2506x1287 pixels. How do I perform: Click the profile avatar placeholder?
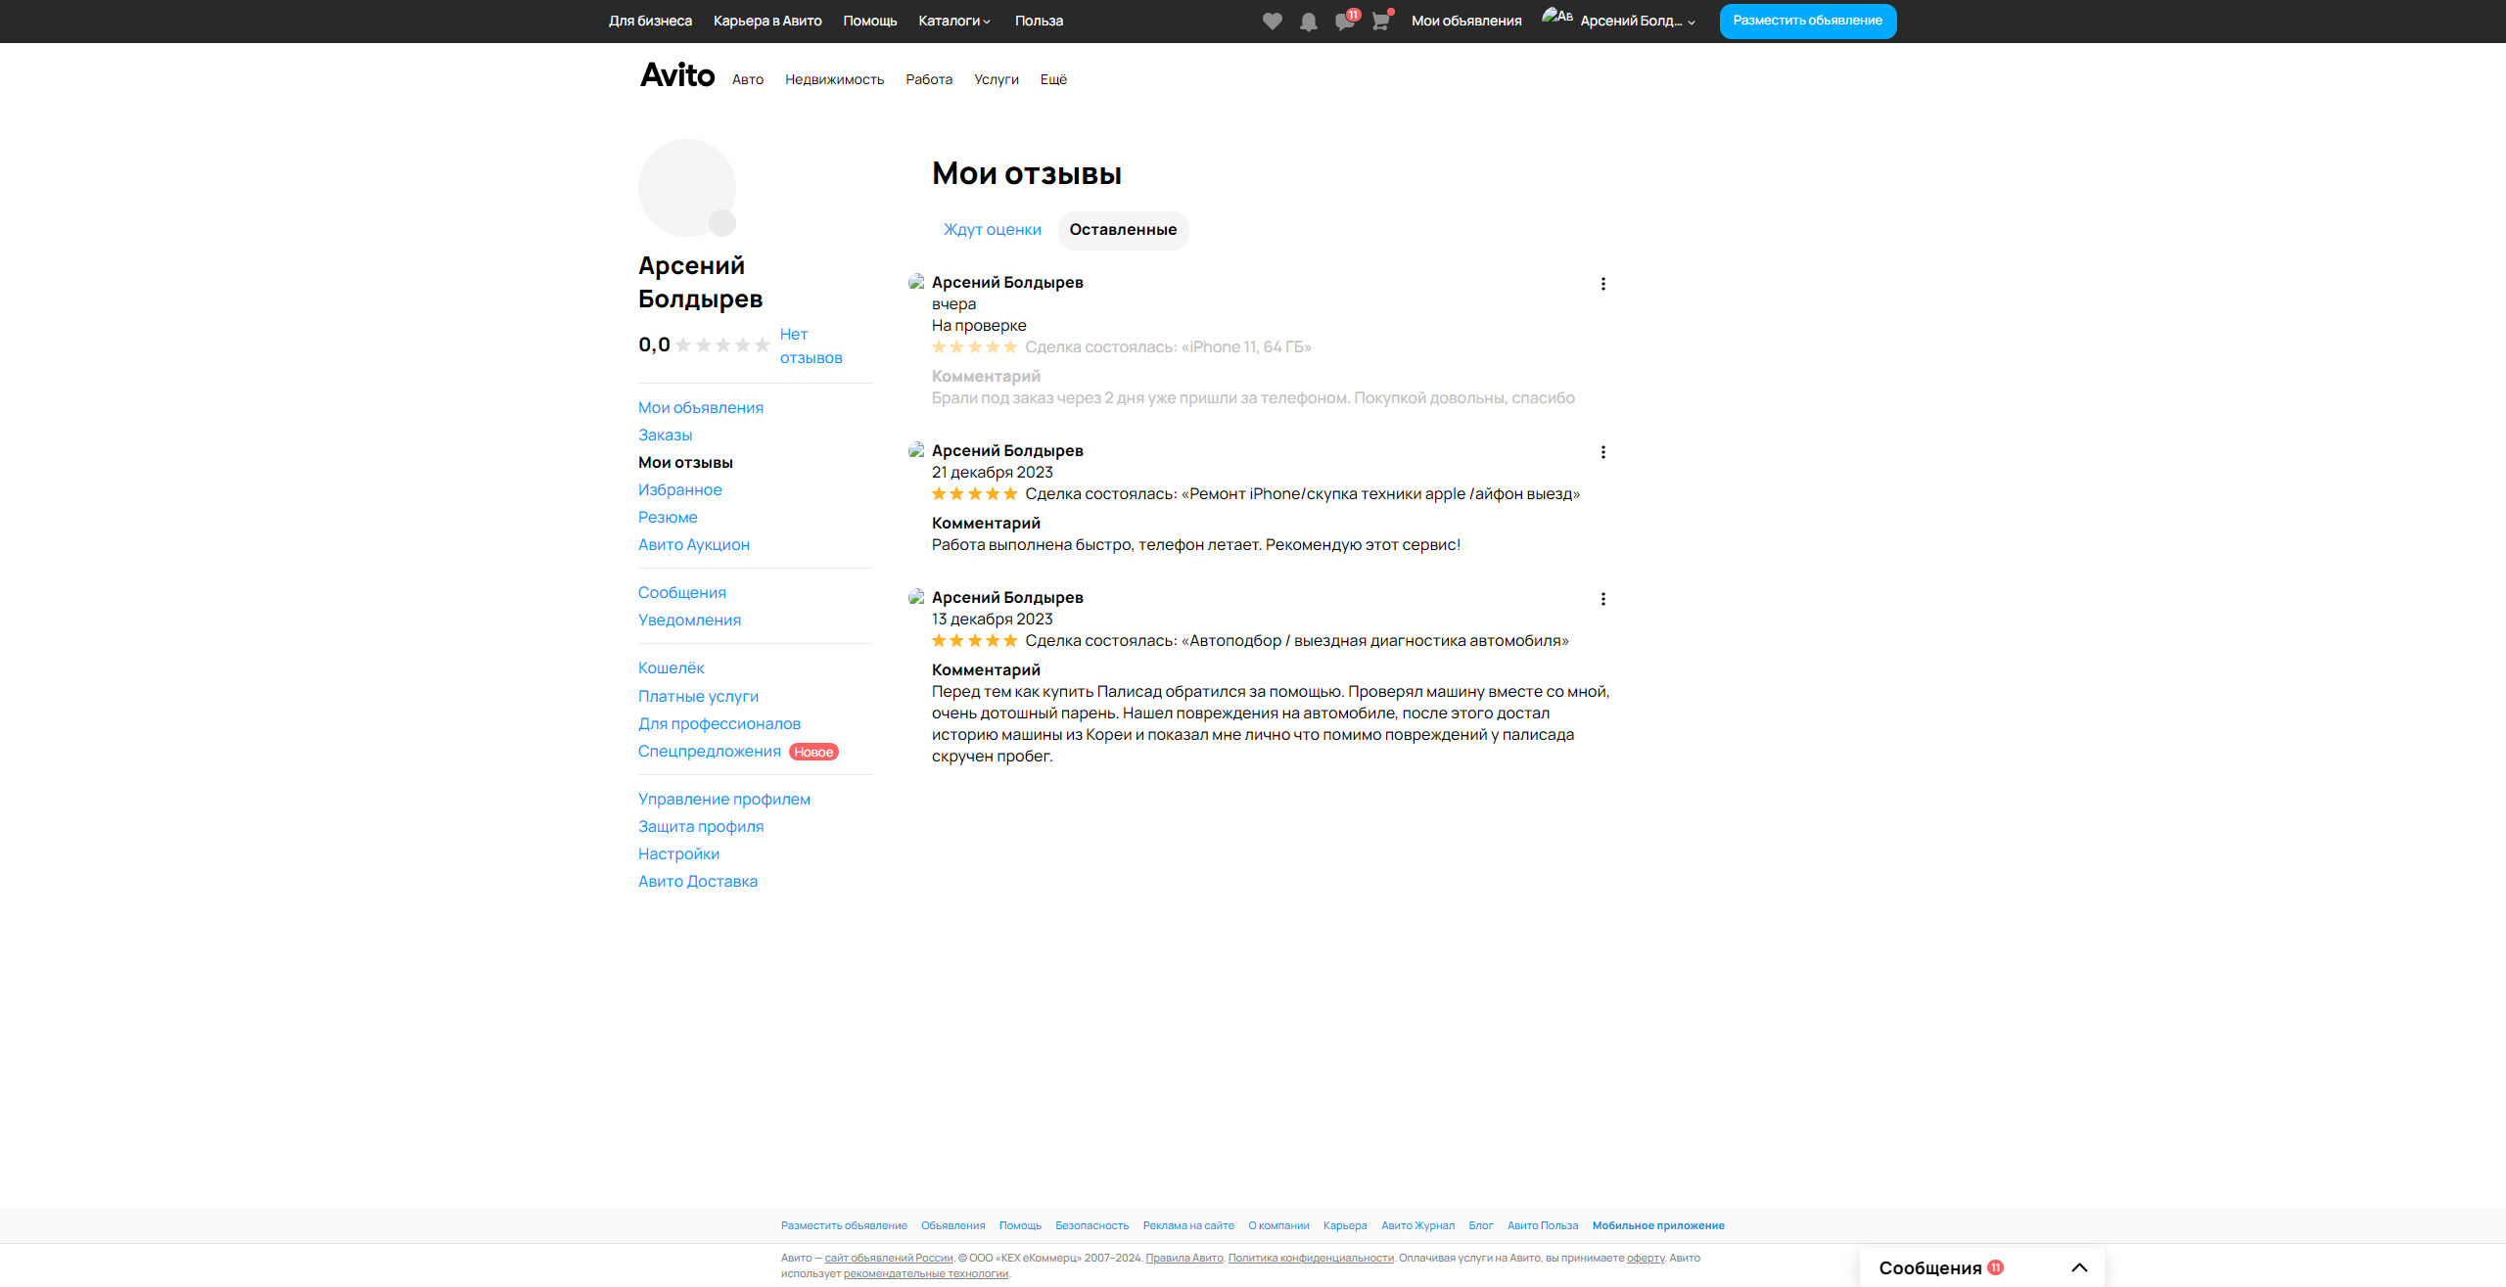click(x=686, y=187)
